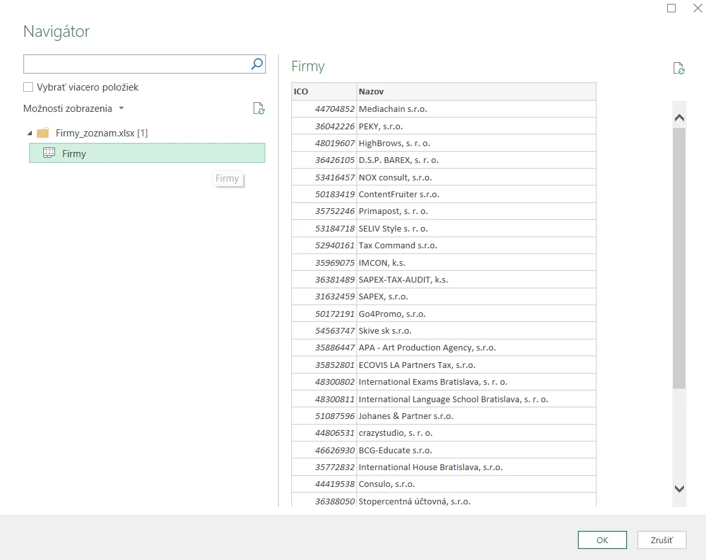706x560 pixels.
Task: Click the table icon next to Firmy
Action: pyautogui.click(x=49, y=153)
